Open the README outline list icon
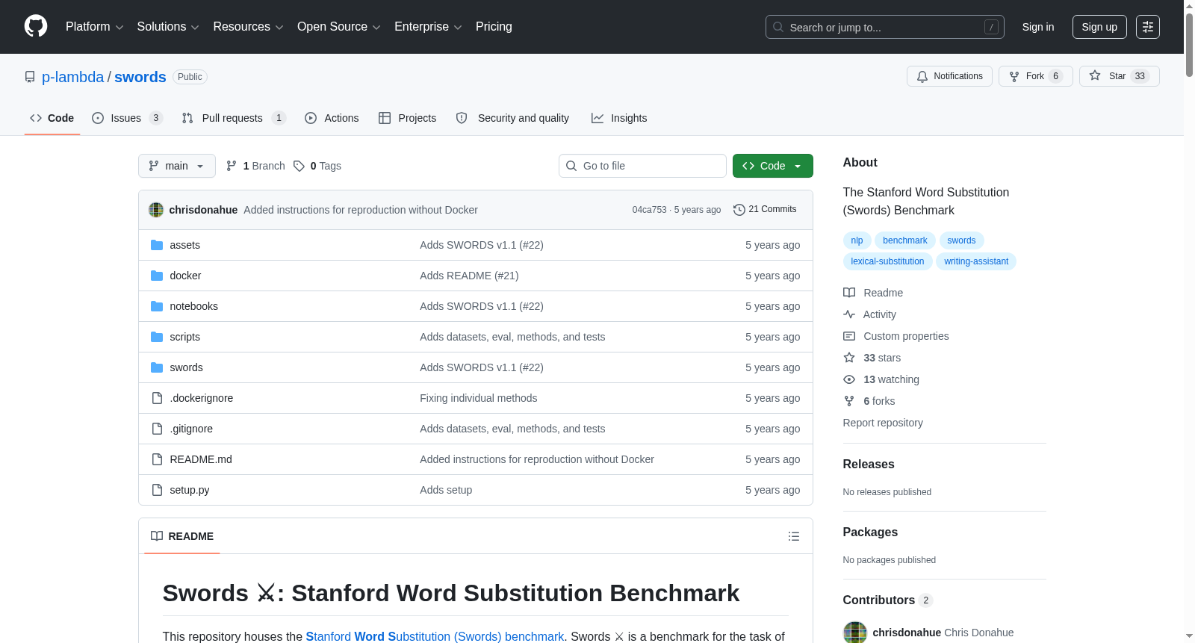This screenshot has width=1195, height=643. 794,536
